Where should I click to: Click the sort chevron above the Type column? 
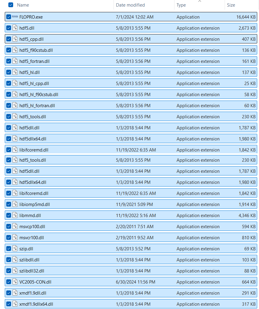click(x=200, y=1)
